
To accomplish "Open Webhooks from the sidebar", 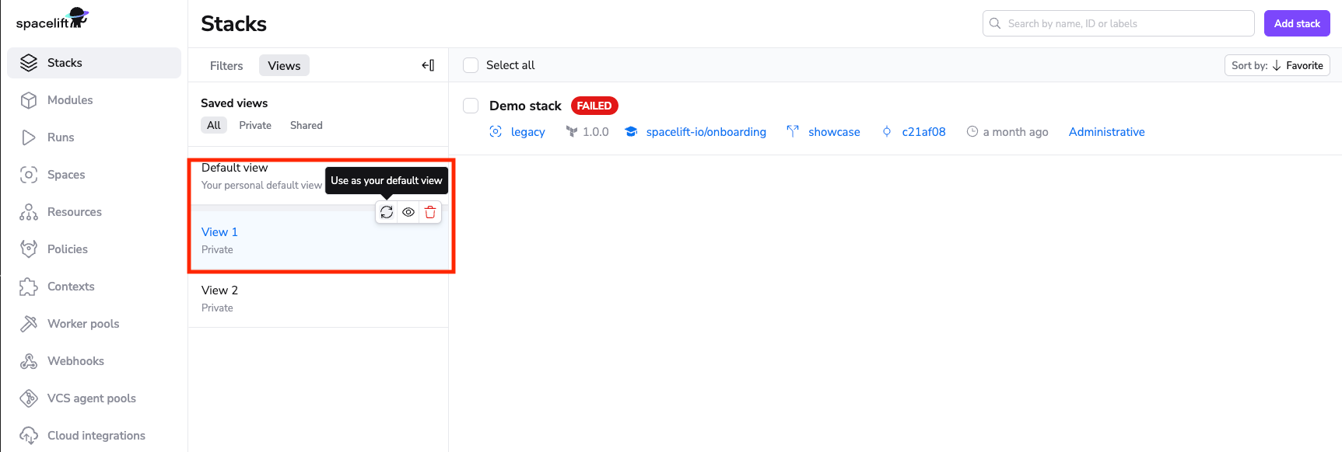I will 75,361.
